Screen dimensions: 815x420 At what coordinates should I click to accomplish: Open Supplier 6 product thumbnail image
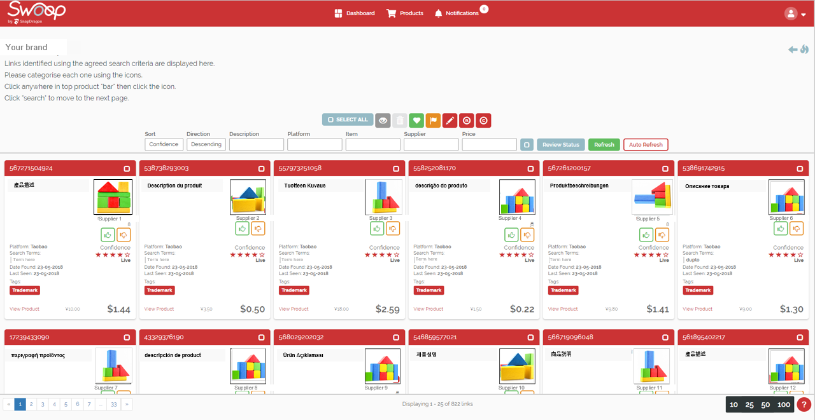(786, 197)
